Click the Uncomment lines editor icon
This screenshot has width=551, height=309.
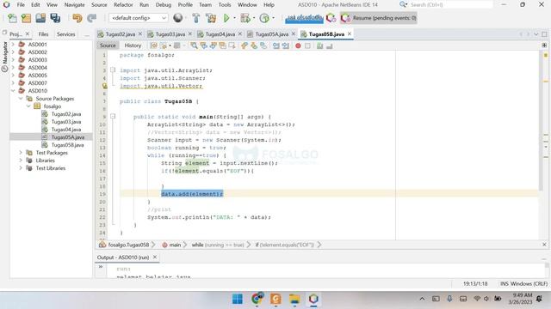click(329, 45)
